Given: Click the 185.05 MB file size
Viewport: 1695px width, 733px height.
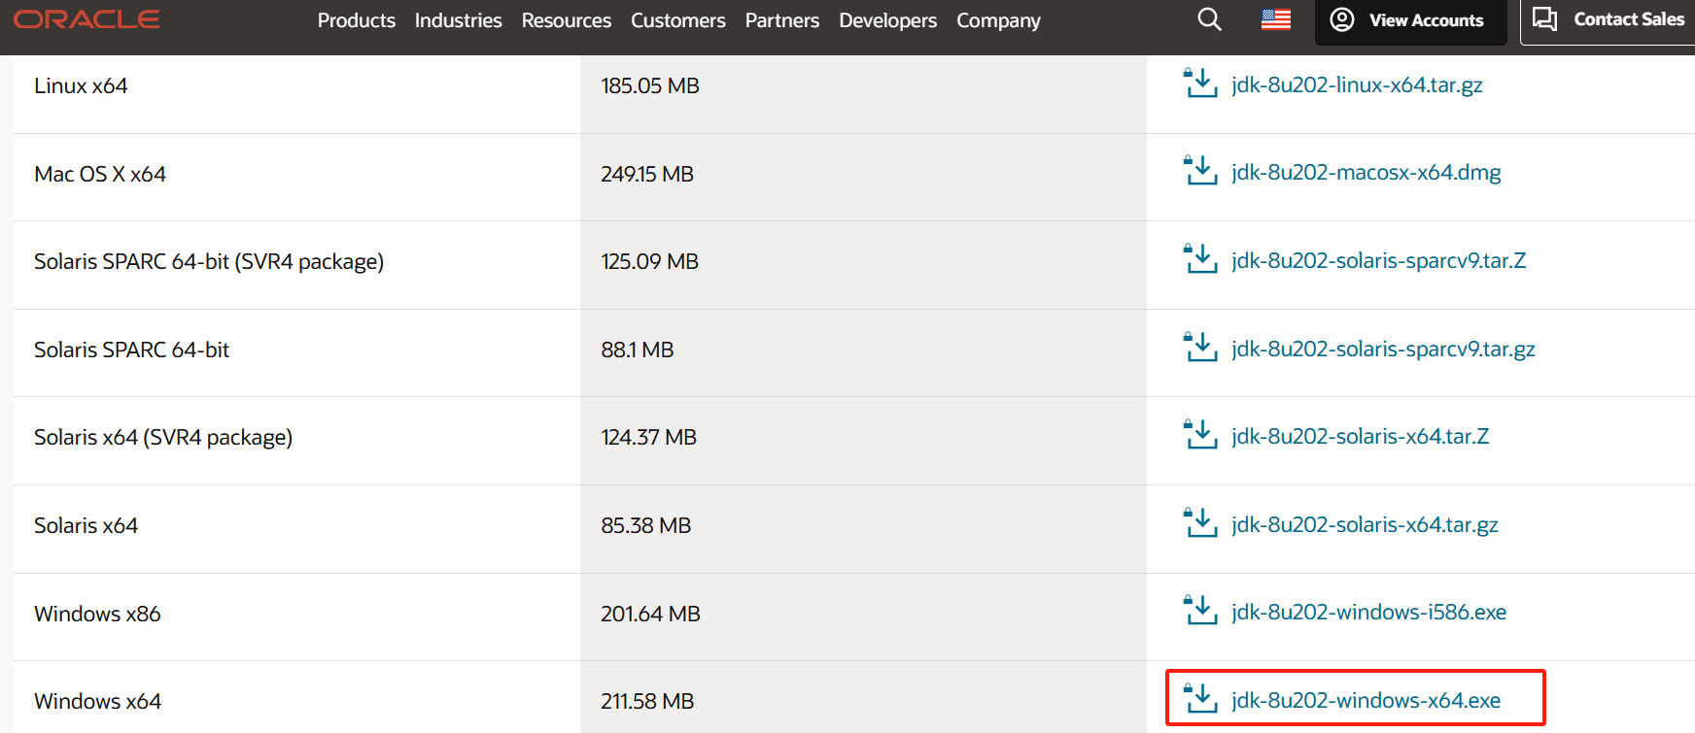Looking at the screenshot, I should (x=650, y=85).
